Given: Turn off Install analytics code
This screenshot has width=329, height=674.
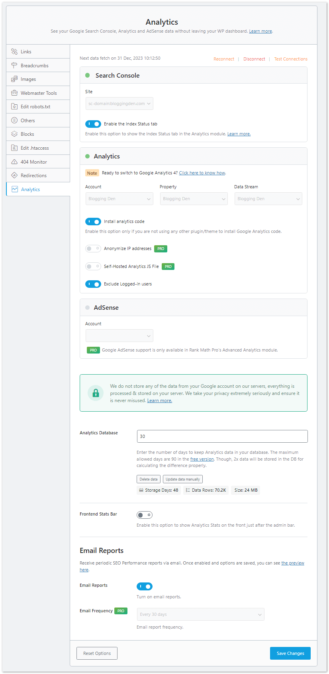Looking at the screenshot, I should 93,222.
